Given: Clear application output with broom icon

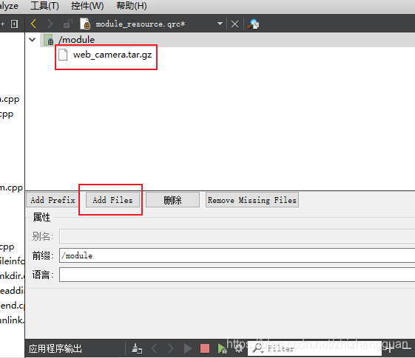Looking at the screenshot, I should [137, 348].
